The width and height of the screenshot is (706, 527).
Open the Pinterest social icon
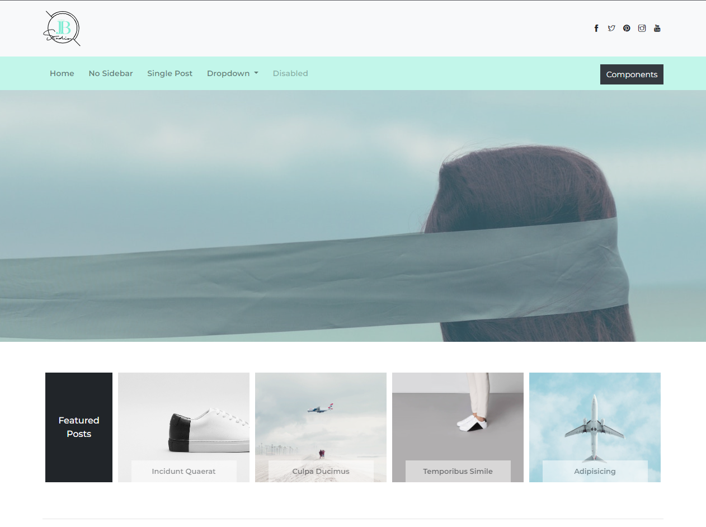point(627,29)
